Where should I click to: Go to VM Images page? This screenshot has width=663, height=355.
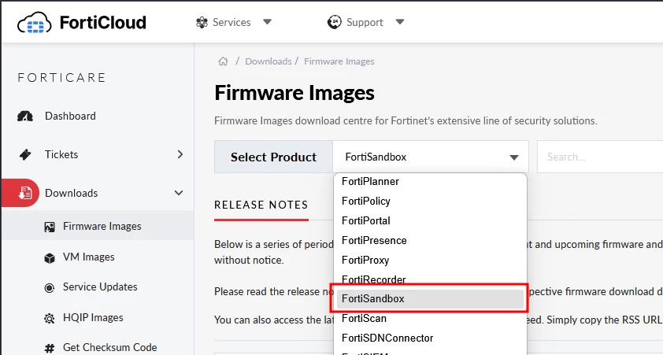click(x=89, y=257)
